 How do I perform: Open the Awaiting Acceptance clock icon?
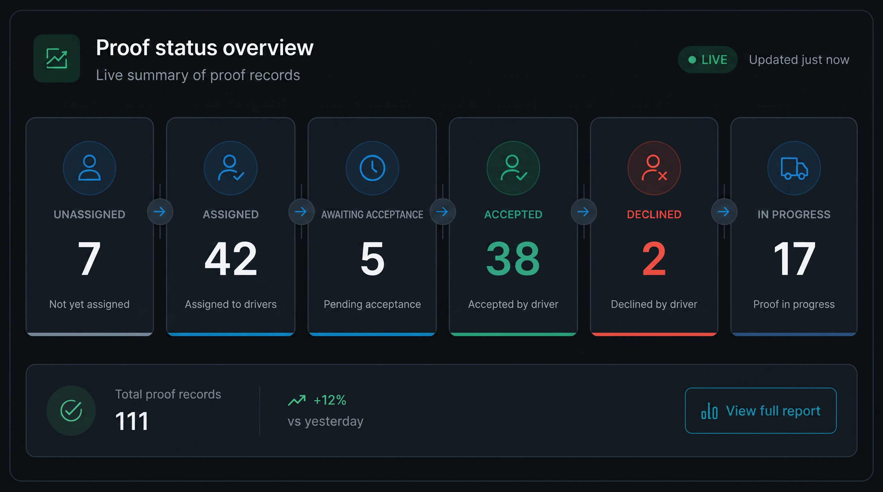pos(372,168)
